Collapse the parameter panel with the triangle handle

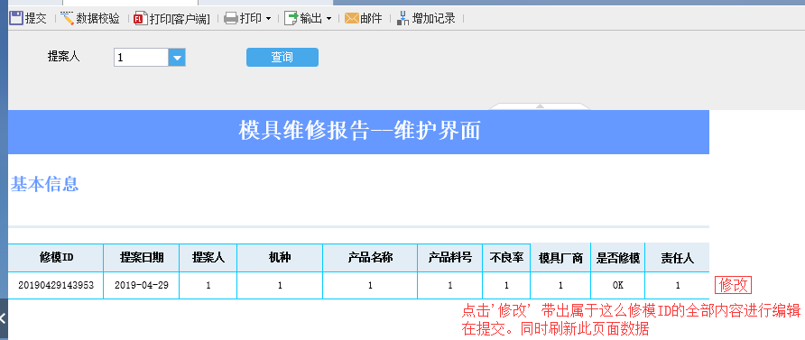540,106
